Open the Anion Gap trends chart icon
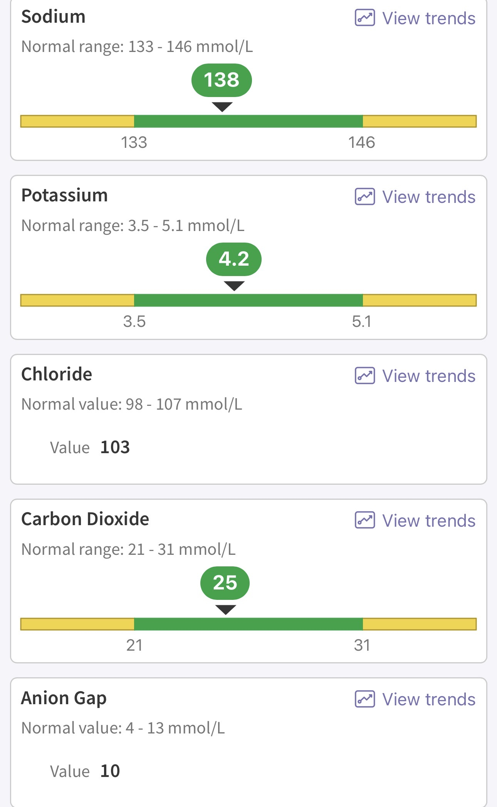This screenshot has width=497, height=807. click(x=364, y=699)
